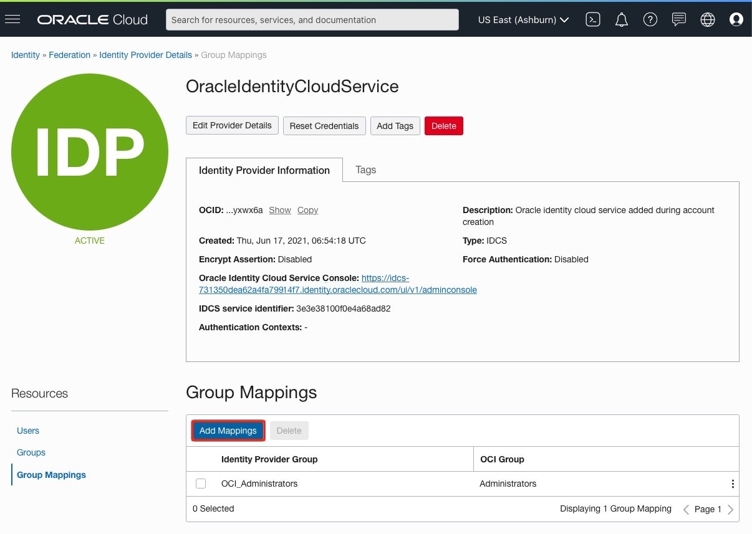Copy the OCID value

point(307,210)
